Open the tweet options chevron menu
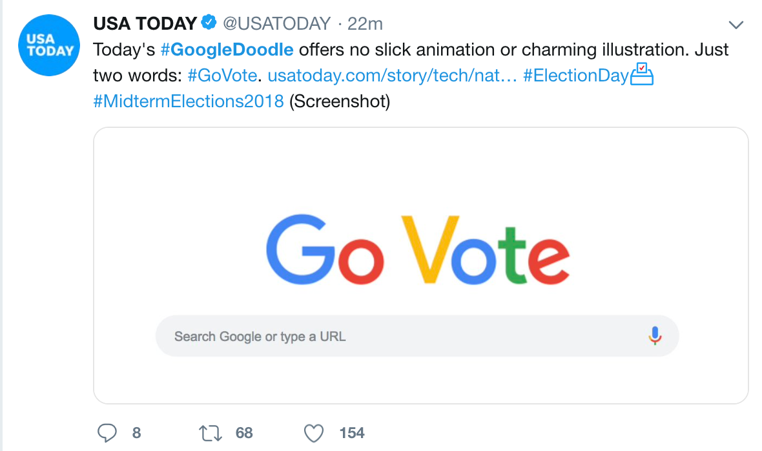 click(x=736, y=25)
